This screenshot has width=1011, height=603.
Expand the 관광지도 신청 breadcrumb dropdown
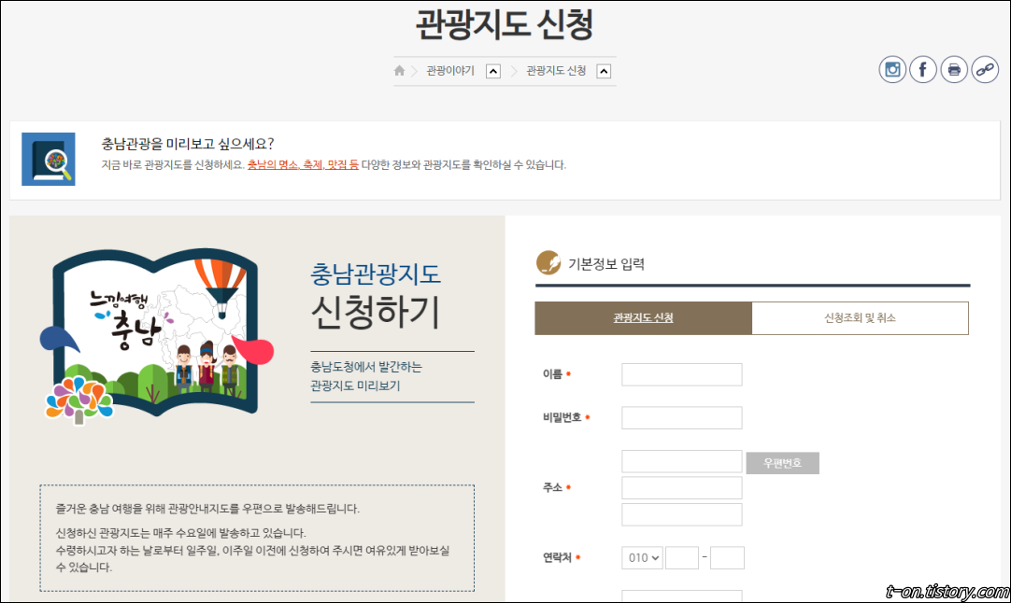click(x=605, y=72)
